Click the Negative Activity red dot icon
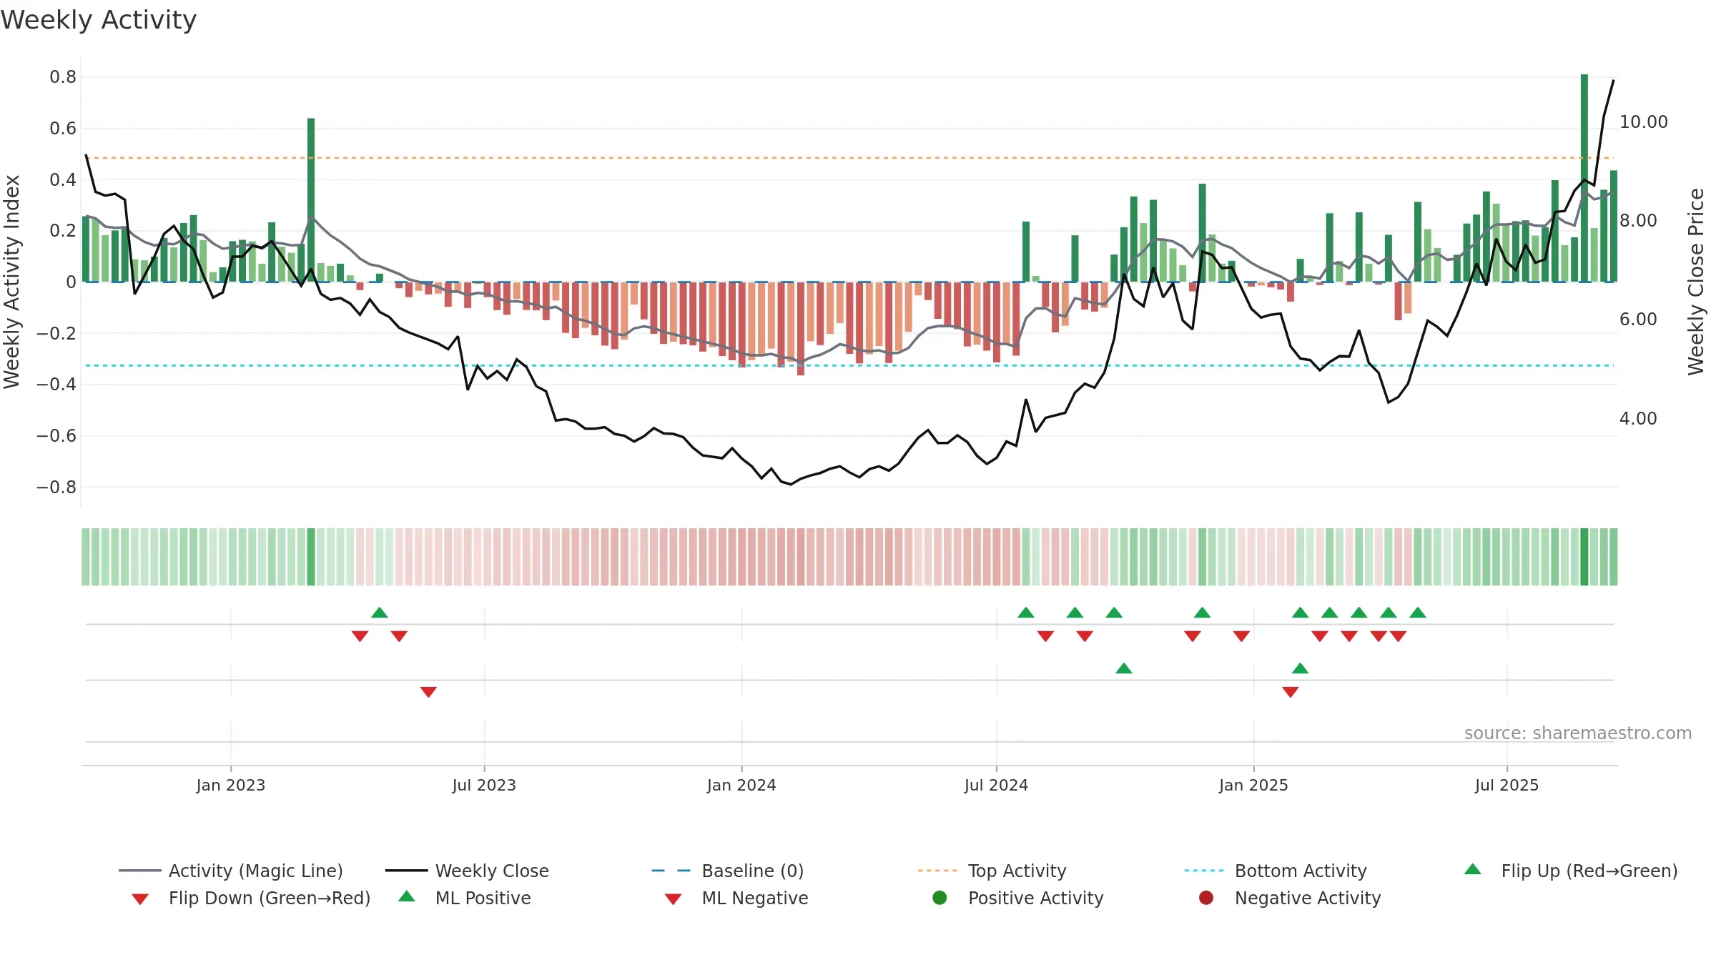1716x965 pixels. point(1206,898)
